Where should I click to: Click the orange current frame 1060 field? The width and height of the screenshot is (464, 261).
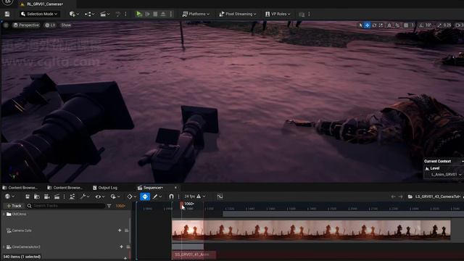(120, 206)
